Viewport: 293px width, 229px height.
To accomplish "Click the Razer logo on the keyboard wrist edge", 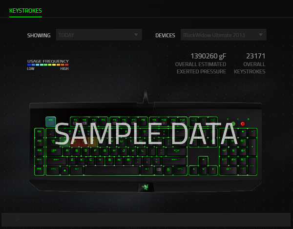I will click(x=146, y=187).
